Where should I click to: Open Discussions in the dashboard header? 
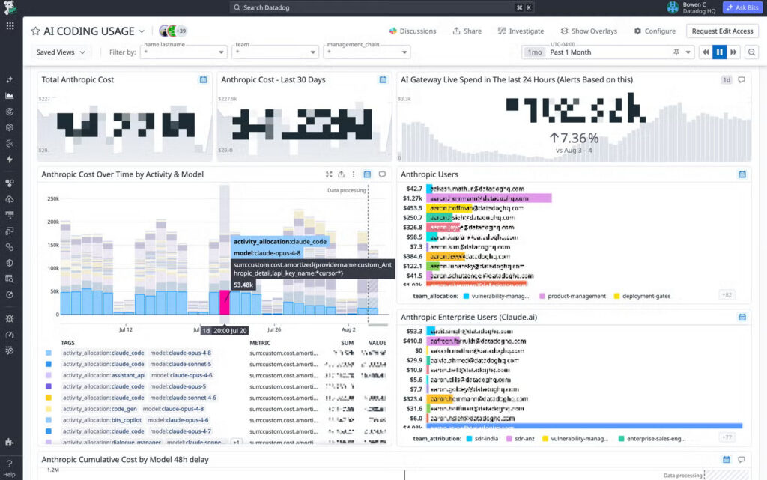tap(413, 31)
